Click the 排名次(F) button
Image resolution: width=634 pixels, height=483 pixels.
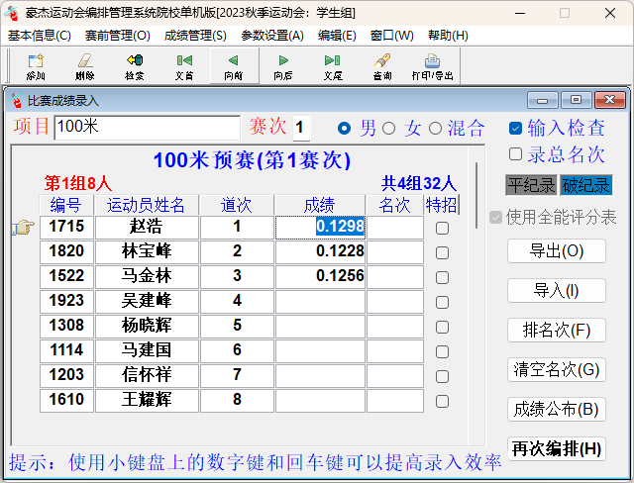click(557, 330)
